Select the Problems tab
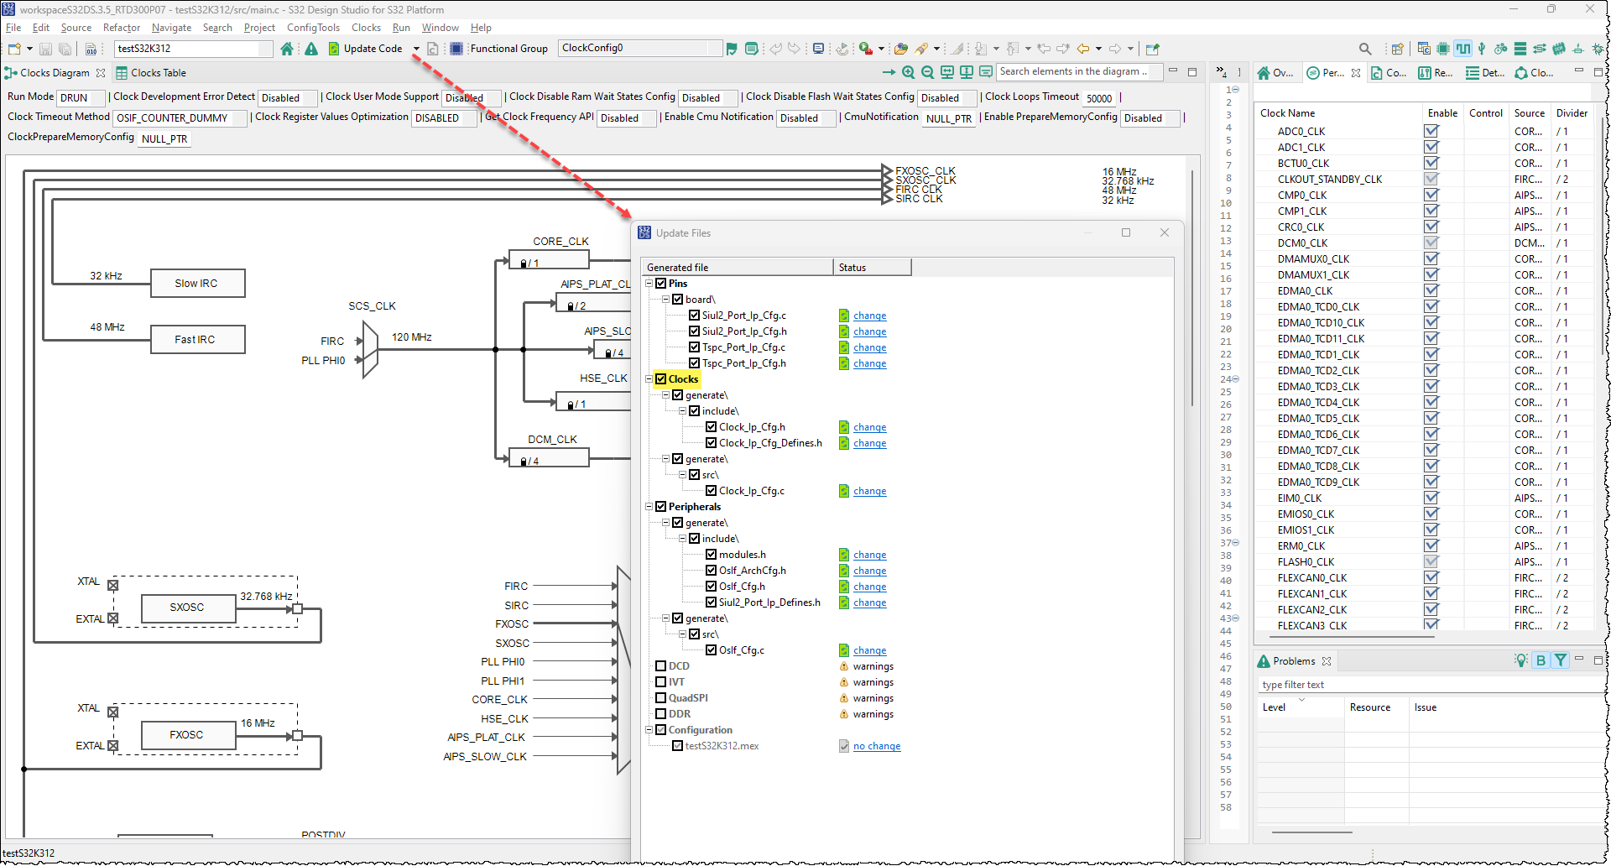 1294,661
